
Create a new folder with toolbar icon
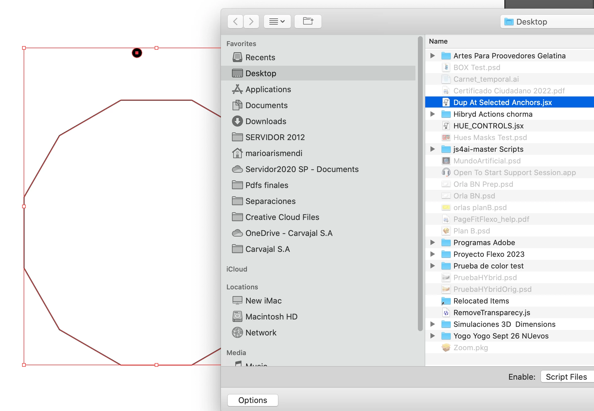pos(308,22)
